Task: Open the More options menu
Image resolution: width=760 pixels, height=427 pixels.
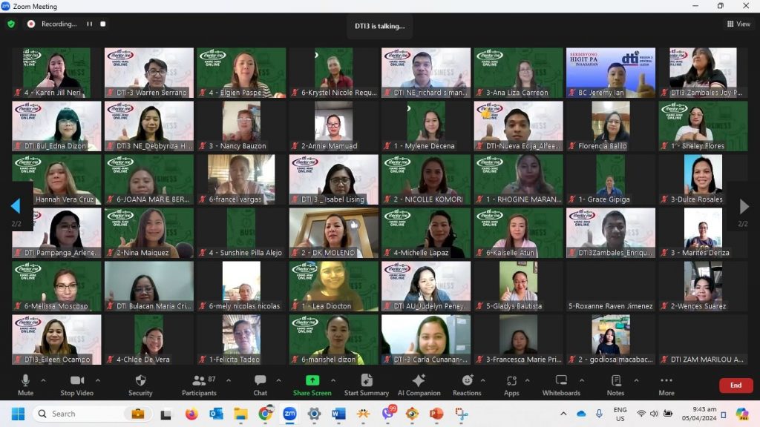Action: (666, 384)
